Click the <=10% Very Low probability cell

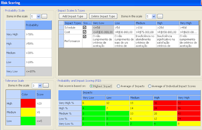point(39,71)
